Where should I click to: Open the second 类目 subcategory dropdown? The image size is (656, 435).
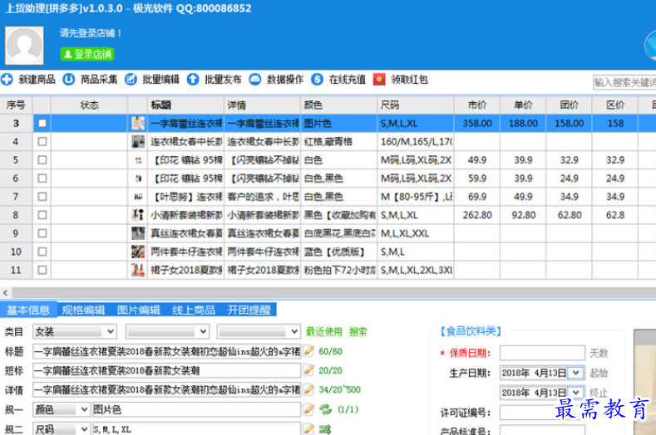167,332
